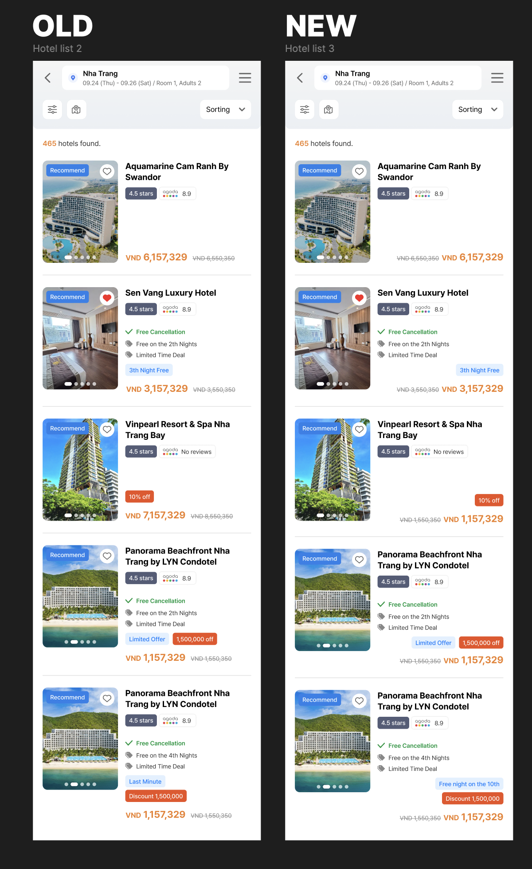Image resolution: width=532 pixels, height=869 pixels.
Task: Favorite Aquamarine Cam Ranh in OLD list
Action: pos(107,171)
